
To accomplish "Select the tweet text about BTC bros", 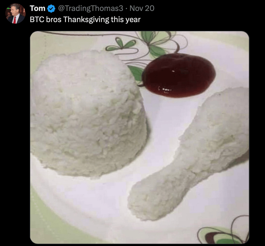I will [x=85, y=20].
